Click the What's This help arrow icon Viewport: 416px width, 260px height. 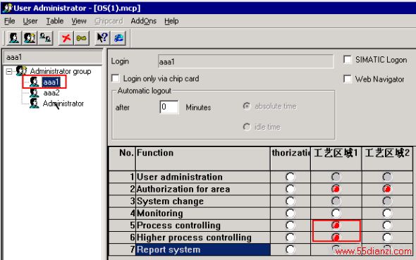(102, 38)
